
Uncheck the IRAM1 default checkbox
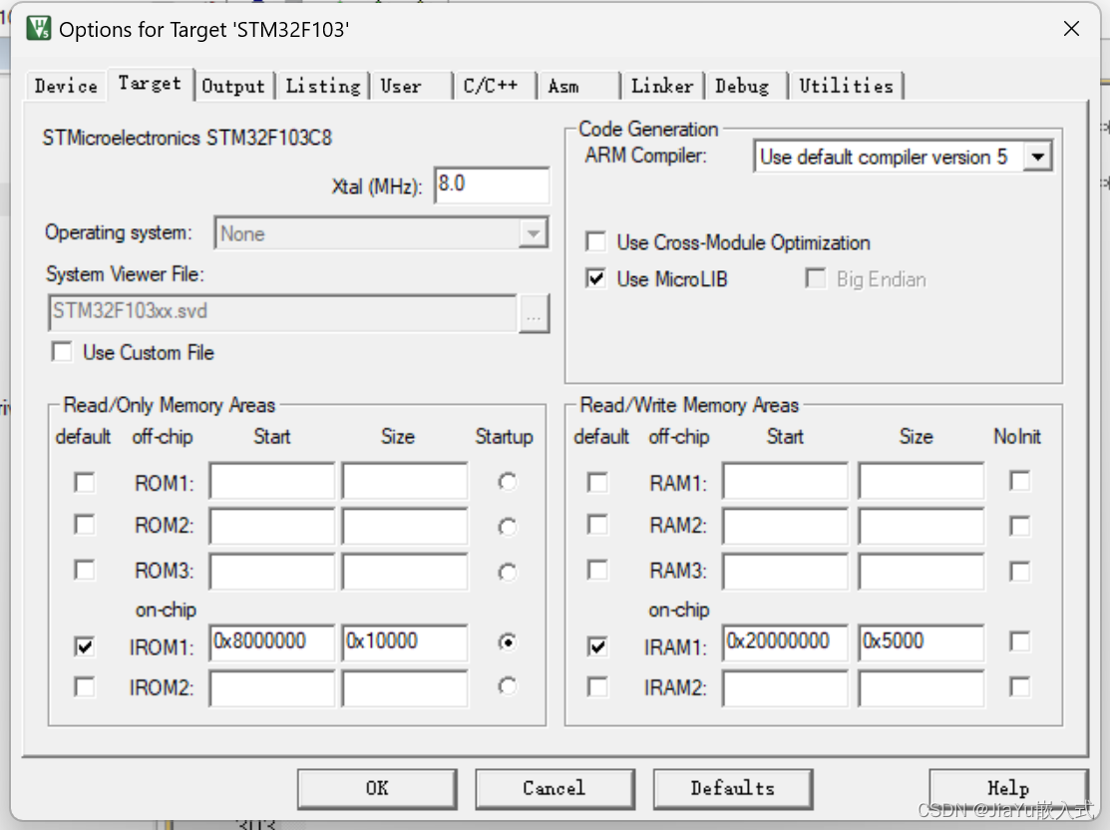pyautogui.click(x=597, y=645)
